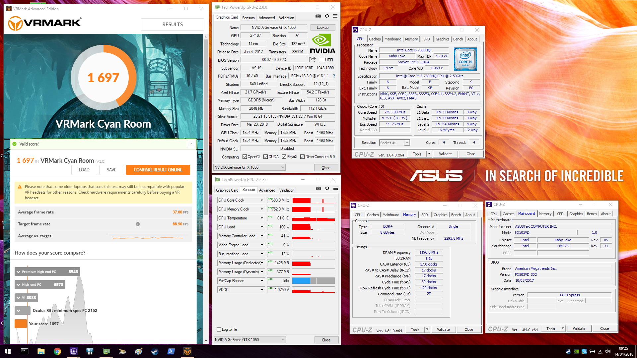
Task: Click the Steam icon in the taskbar
Action: coord(155,351)
